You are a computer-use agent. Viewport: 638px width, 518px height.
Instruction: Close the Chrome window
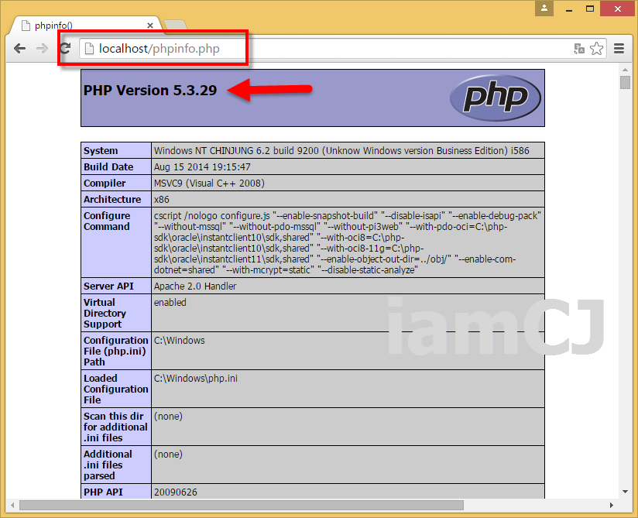pyautogui.click(x=618, y=9)
